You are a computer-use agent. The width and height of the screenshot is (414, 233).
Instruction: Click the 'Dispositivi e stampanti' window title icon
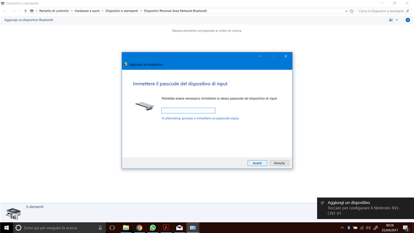[3, 3]
